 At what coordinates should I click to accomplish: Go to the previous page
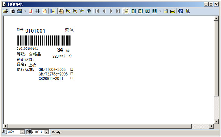(x=104, y=11)
